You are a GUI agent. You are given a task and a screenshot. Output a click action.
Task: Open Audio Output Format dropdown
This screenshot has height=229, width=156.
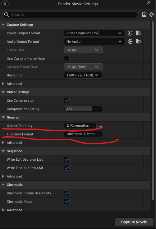click(94, 41)
